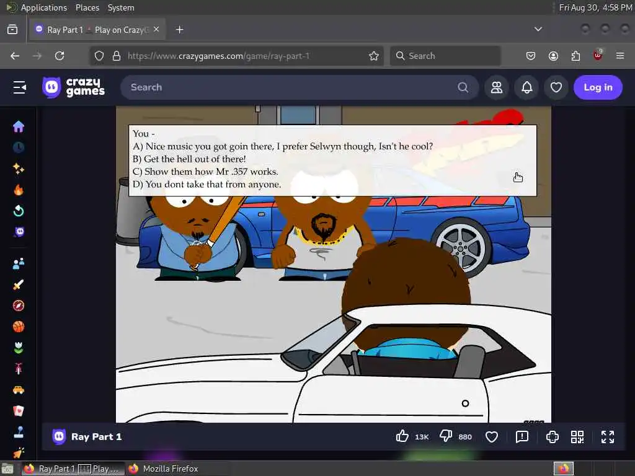Click the magnifier icon in CrazyGames search
635x476 pixels.
point(463,87)
